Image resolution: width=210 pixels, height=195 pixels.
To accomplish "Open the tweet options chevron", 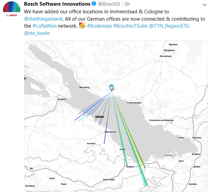I will 204,5.
